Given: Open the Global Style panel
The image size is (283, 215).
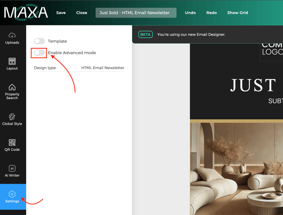Looking at the screenshot, I should (12, 120).
